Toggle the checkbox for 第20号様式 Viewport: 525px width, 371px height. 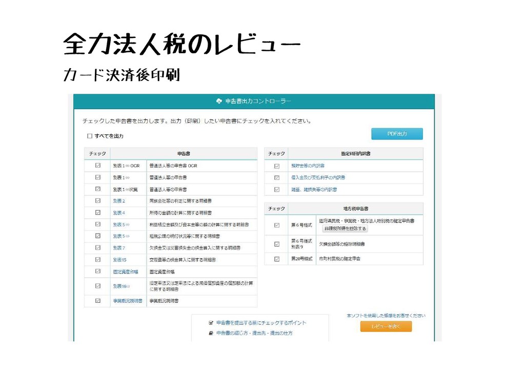[277, 259]
